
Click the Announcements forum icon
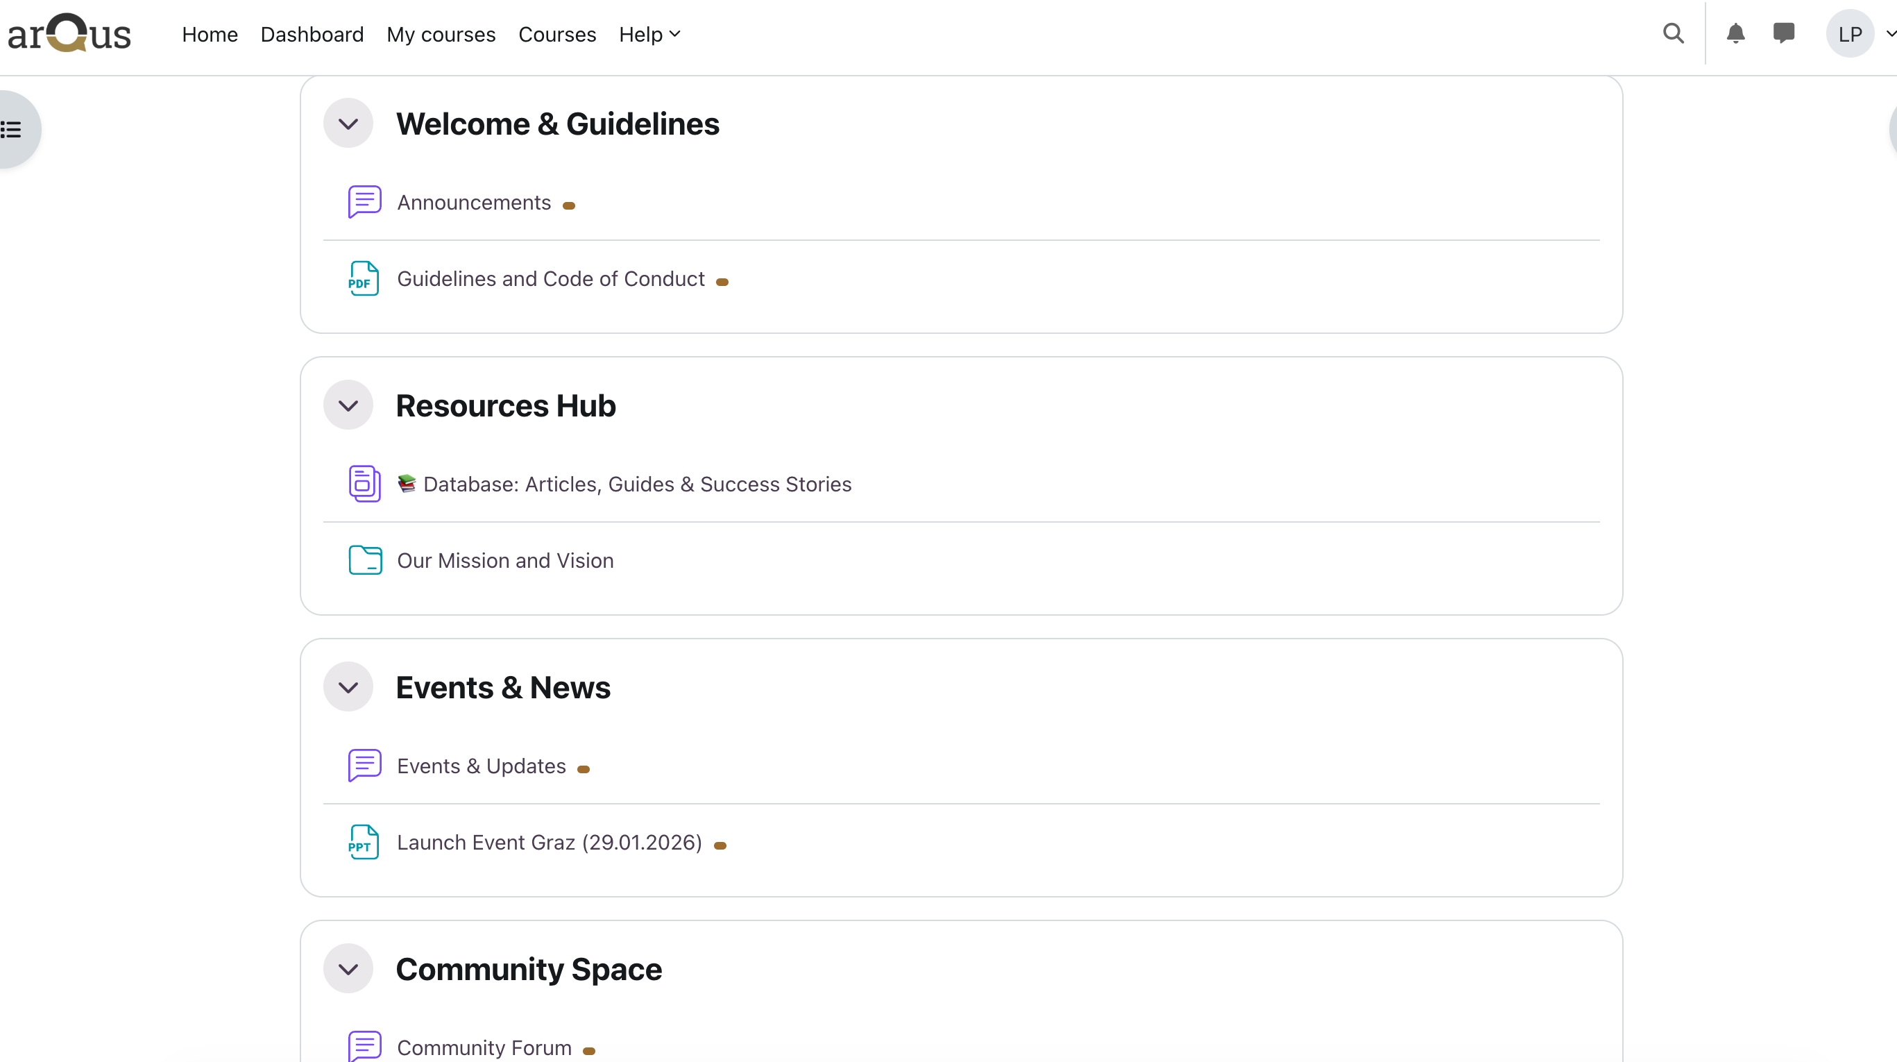(364, 202)
